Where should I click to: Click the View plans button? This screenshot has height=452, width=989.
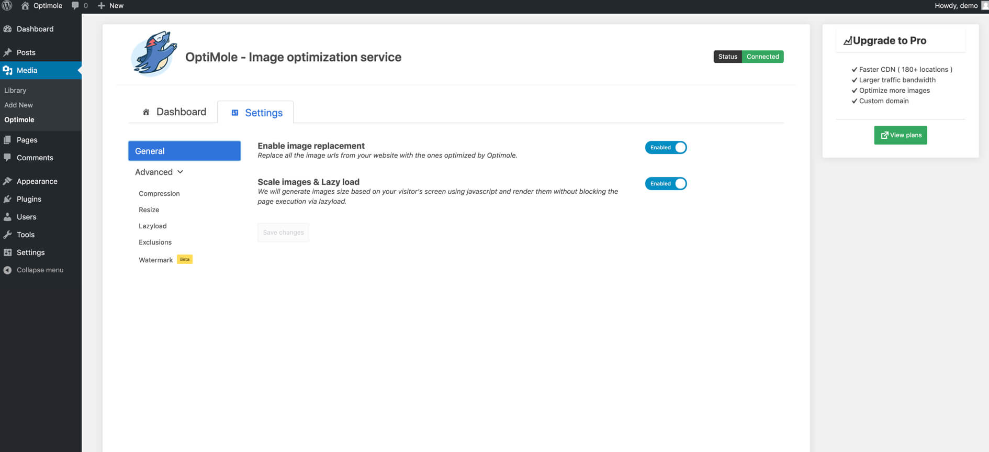click(x=901, y=135)
